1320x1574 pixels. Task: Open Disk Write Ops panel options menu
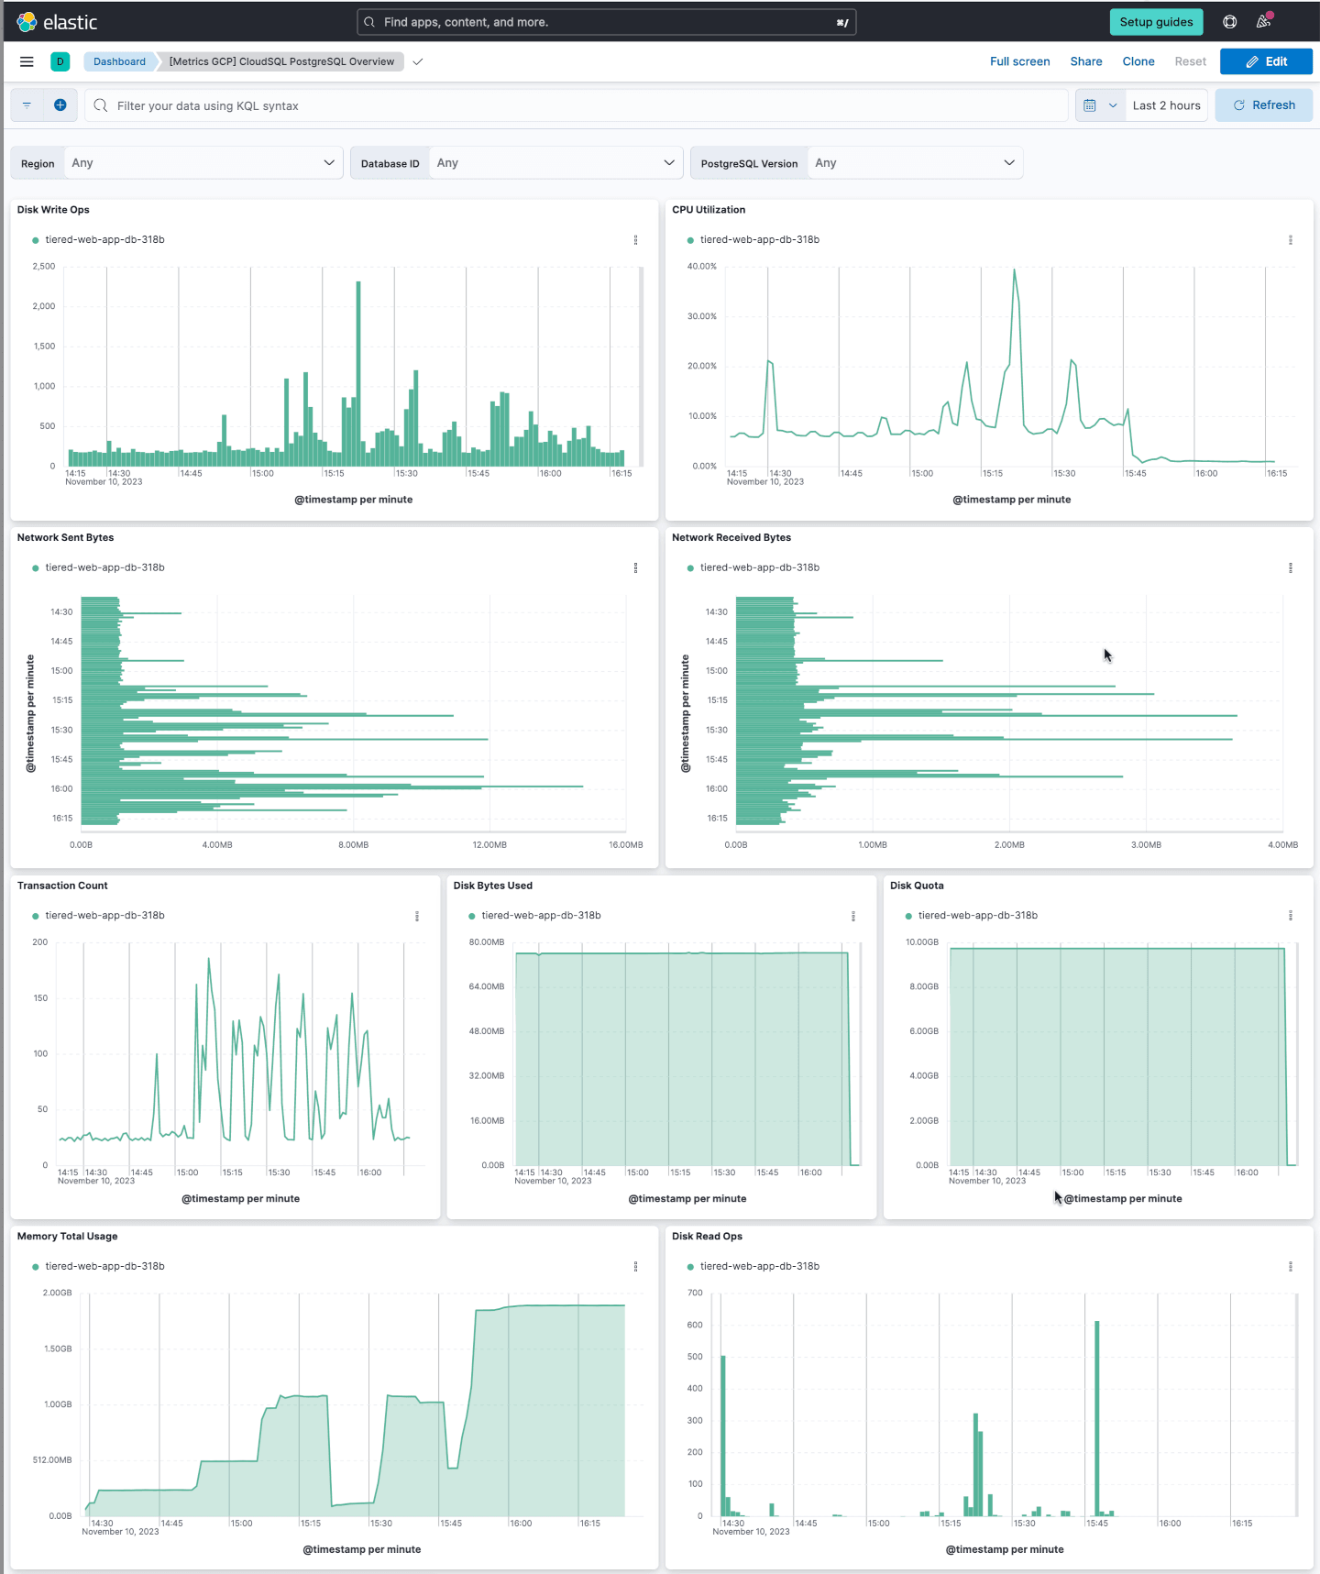click(x=635, y=240)
